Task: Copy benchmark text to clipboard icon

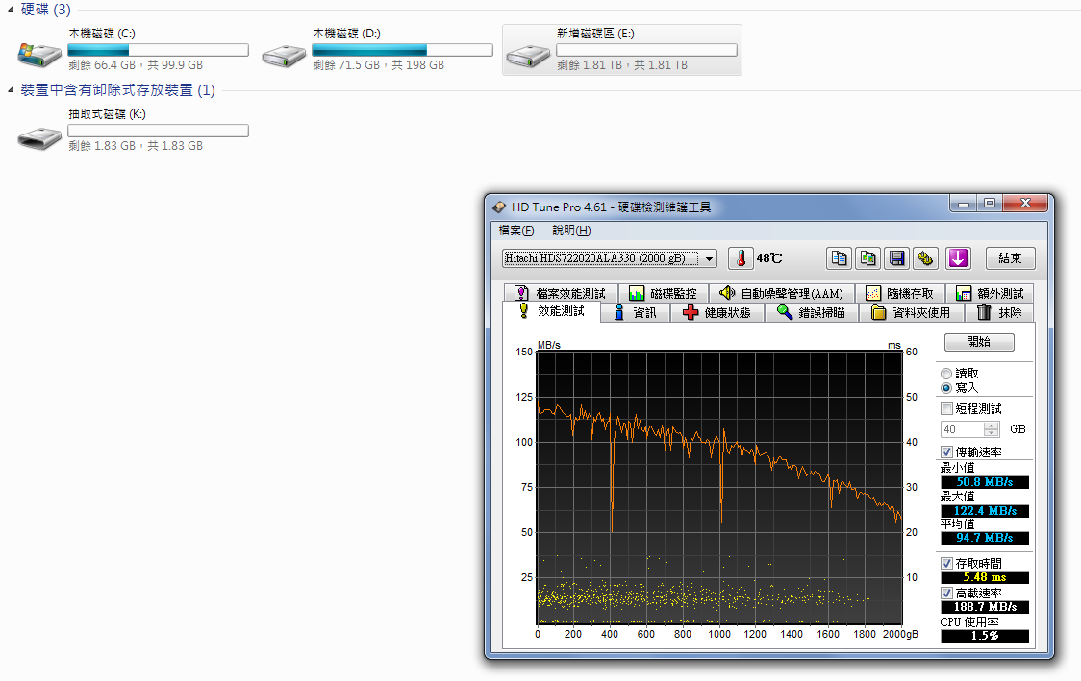Action: 839,258
